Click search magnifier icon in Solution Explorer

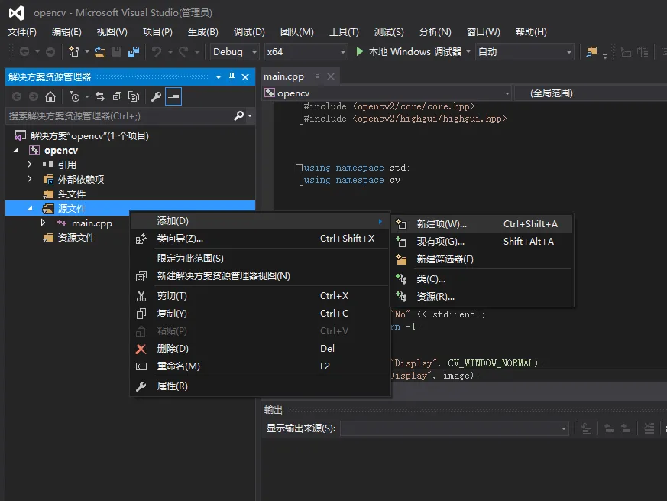coord(239,115)
